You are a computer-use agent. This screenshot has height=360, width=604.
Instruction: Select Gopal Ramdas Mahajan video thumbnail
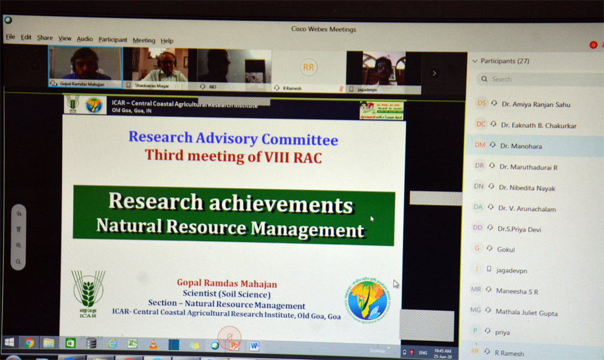pyautogui.click(x=86, y=67)
